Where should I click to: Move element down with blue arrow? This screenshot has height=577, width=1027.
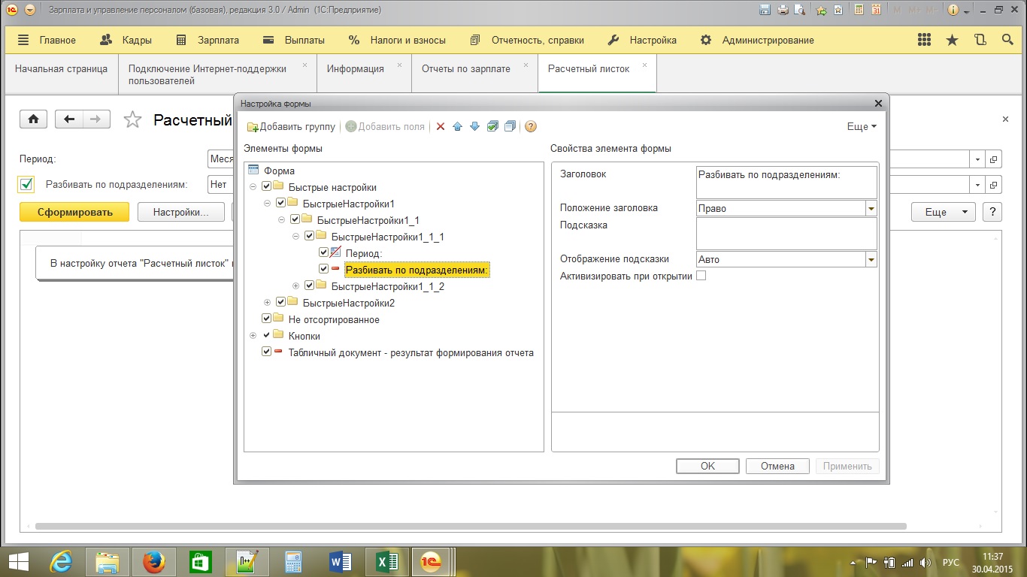pyautogui.click(x=474, y=127)
